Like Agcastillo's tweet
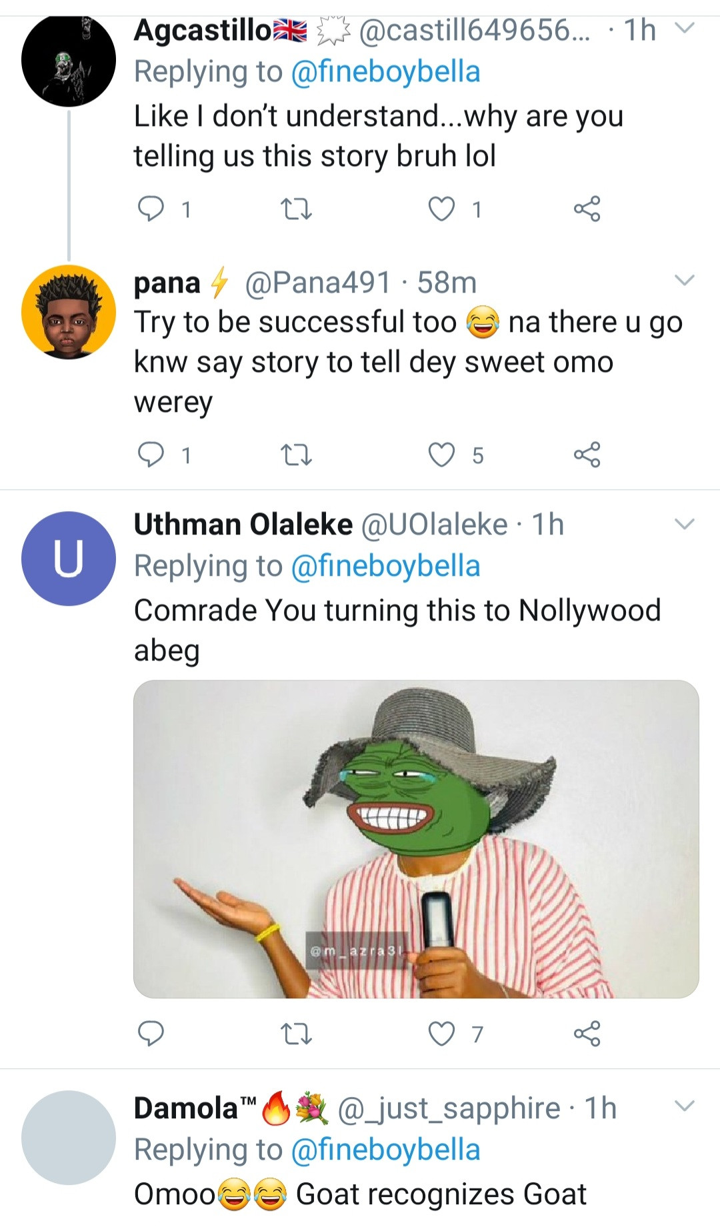 (441, 209)
